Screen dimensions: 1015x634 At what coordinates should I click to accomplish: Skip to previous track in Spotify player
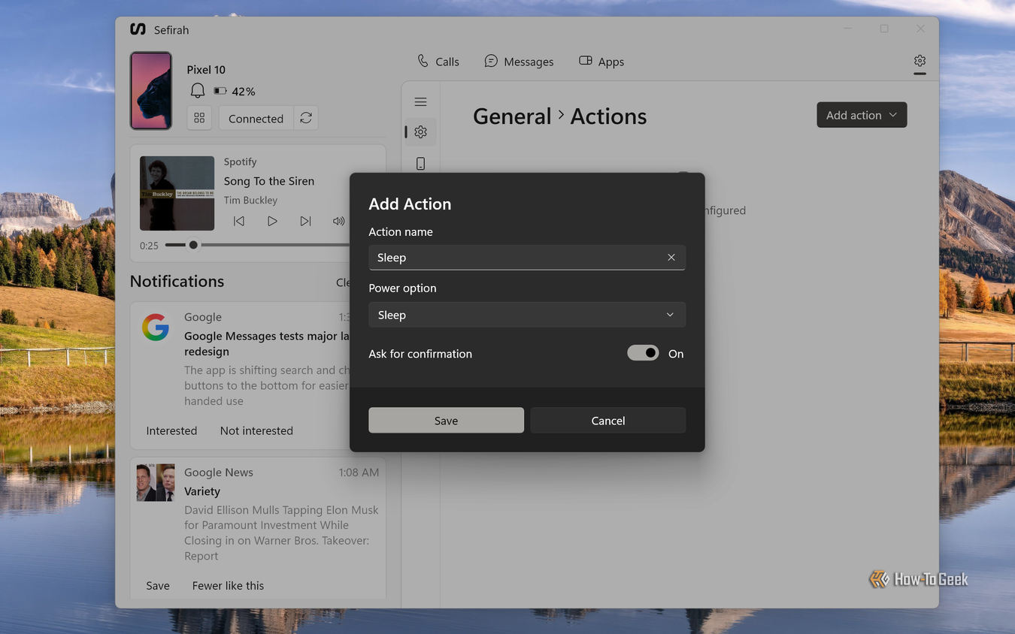pyautogui.click(x=239, y=221)
